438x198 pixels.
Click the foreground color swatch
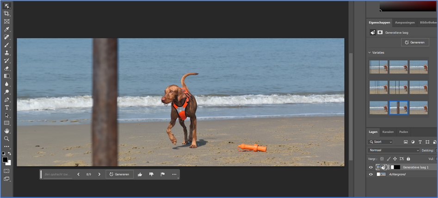(x=5, y=160)
